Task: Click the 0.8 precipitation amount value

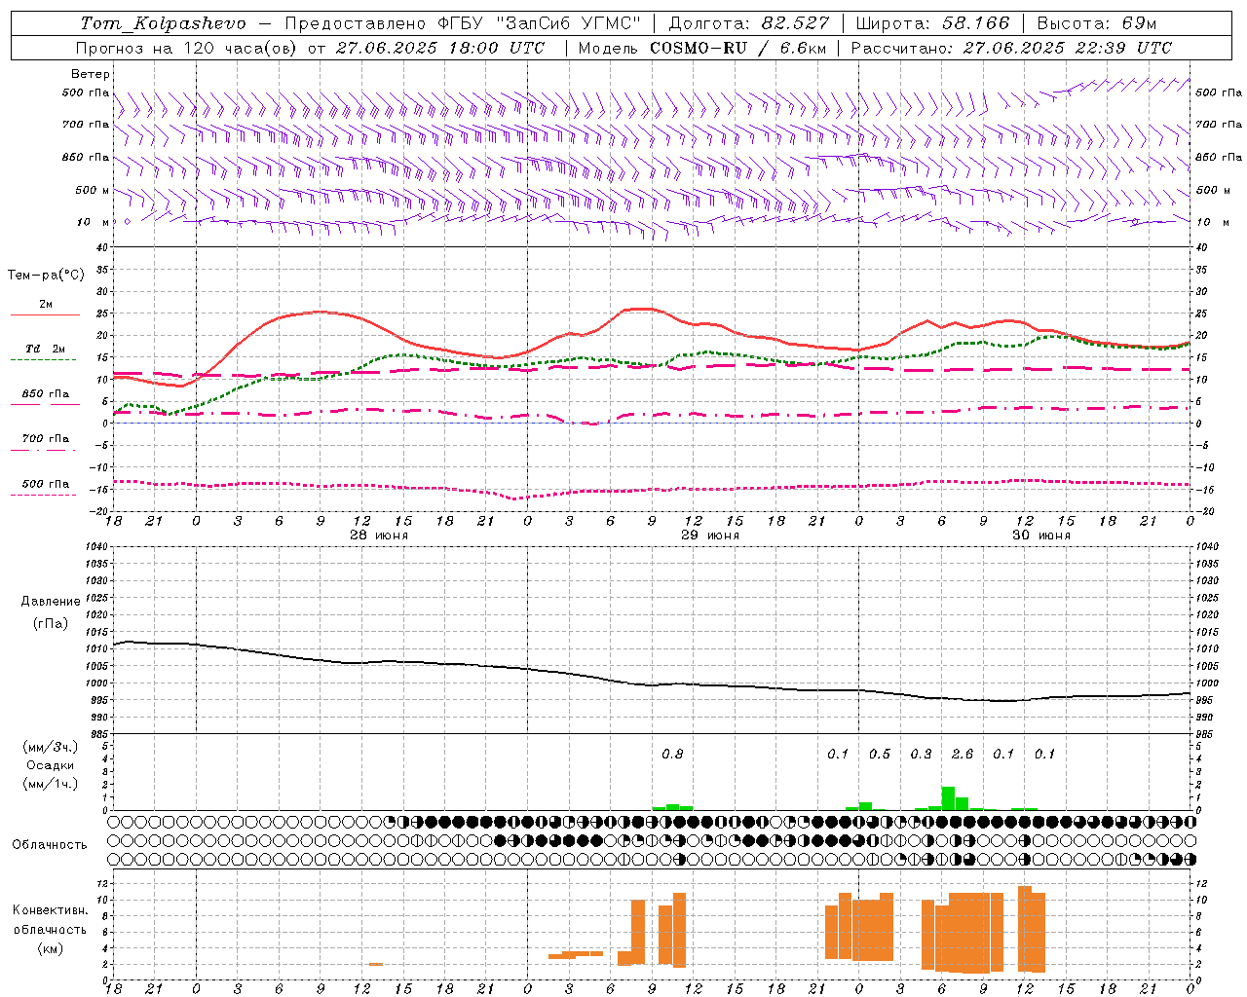Action: (672, 755)
